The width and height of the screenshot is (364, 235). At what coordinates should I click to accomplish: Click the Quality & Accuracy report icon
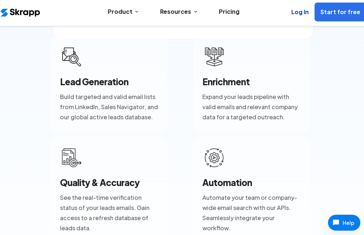click(72, 157)
